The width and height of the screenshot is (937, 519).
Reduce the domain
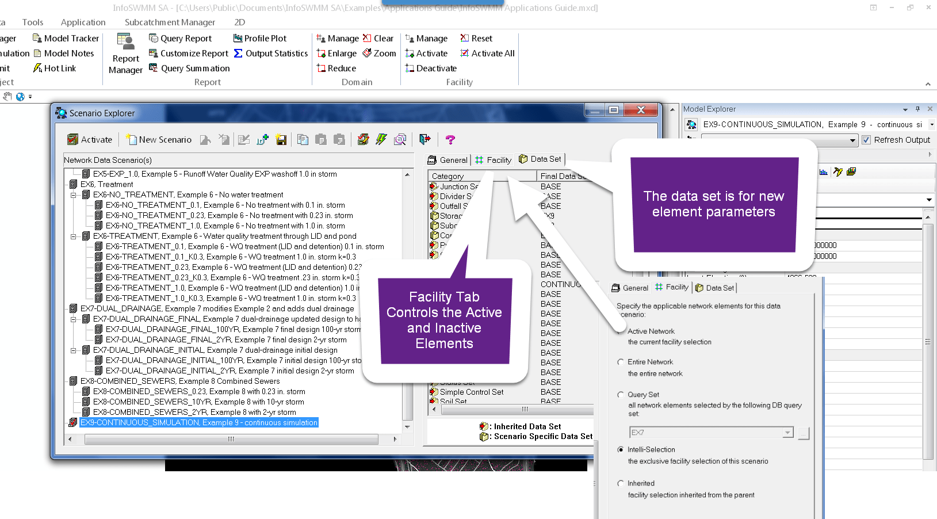point(336,68)
